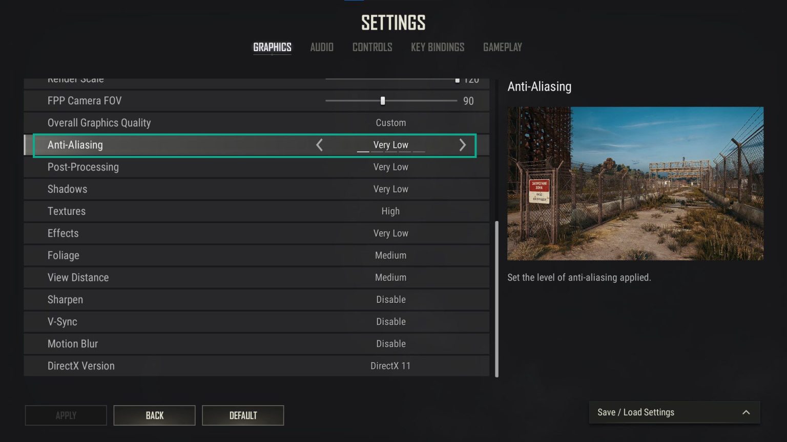
Task: Click the left arrow on Anti-Aliasing
Action: (x=319, y=145)
